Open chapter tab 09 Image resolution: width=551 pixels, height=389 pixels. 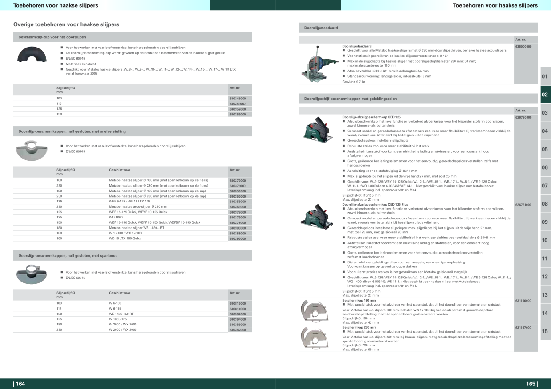[x=545, y=222]
